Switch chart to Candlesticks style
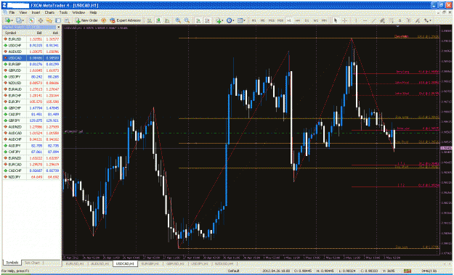Viewport: 454px width, 275px height. pos(158,20)
